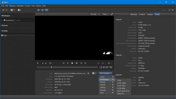The image size is (176, 99).
Task: Set the in point marker
Action: [42, 63]
